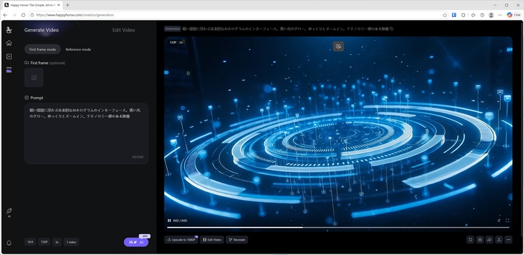The width and height of the screenshot is (524, 255).
Task: Open the browser profile avatar
Action: [491, 15]
